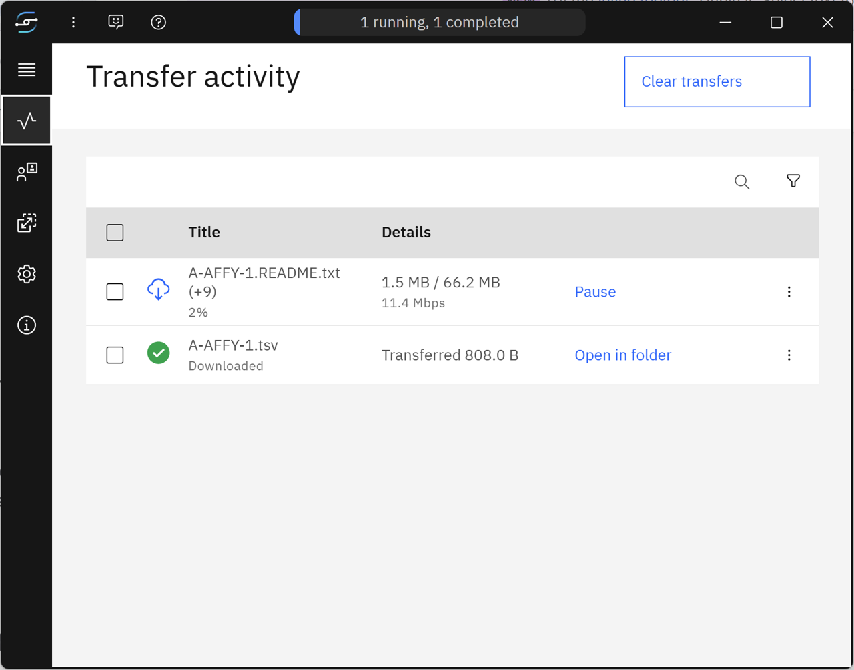Open the feedback chat smiley icon
The height and width of the screenshot is (670, 854).
116,22
